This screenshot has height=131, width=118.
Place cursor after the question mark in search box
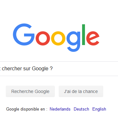coord(53,69)
